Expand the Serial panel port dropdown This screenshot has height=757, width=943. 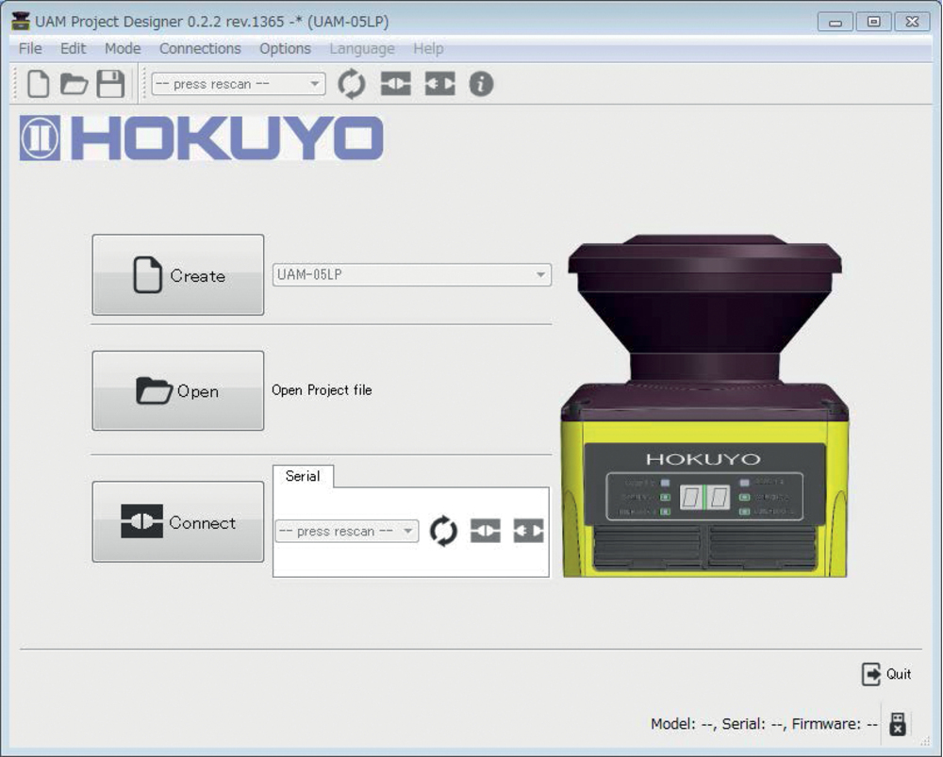pyautogui.click(x=346, y=532)
